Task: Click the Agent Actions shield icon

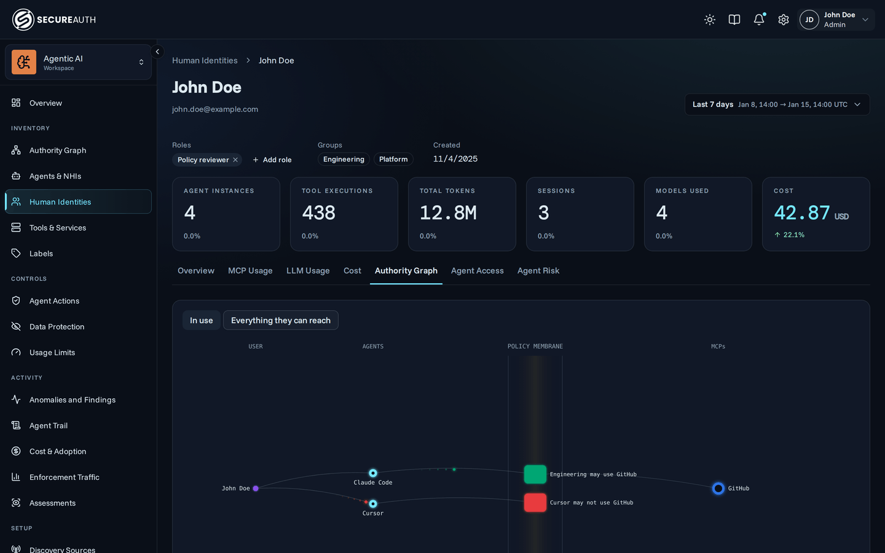Action: coord(16,300)
